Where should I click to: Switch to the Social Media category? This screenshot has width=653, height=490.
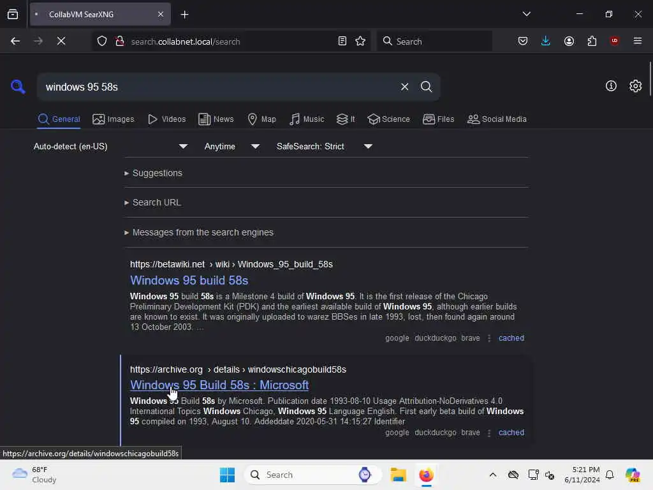tap(497, 119)
